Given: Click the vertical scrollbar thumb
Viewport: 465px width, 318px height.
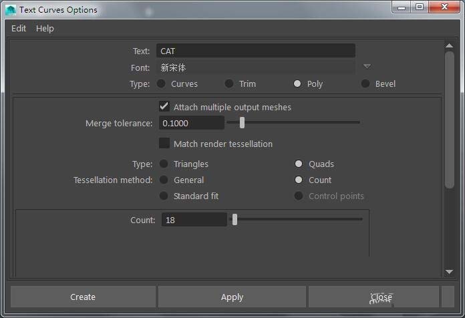Looking at the screenshot, I should [449, 120].
